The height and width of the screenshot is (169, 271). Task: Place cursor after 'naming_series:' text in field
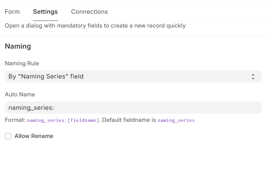(54, 107)
